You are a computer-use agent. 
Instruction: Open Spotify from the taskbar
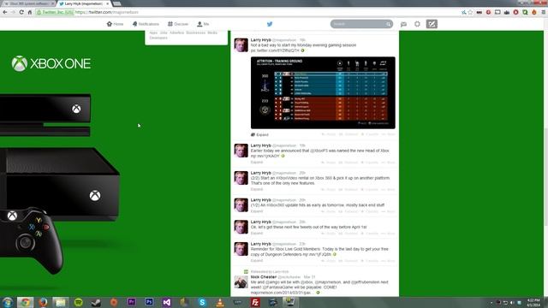(x=78, y=302)
